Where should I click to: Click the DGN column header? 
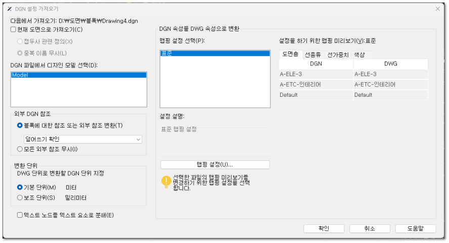point(316,64)
